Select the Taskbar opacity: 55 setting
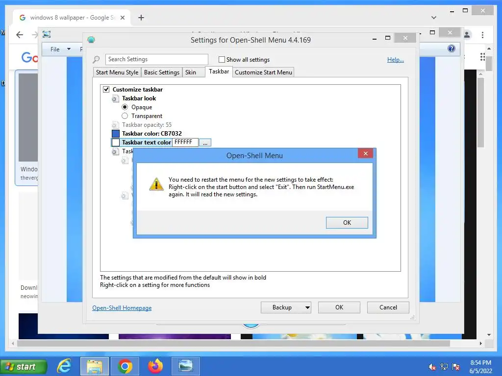The width and height of the screenshot is (502, 376). coord(147,125)
